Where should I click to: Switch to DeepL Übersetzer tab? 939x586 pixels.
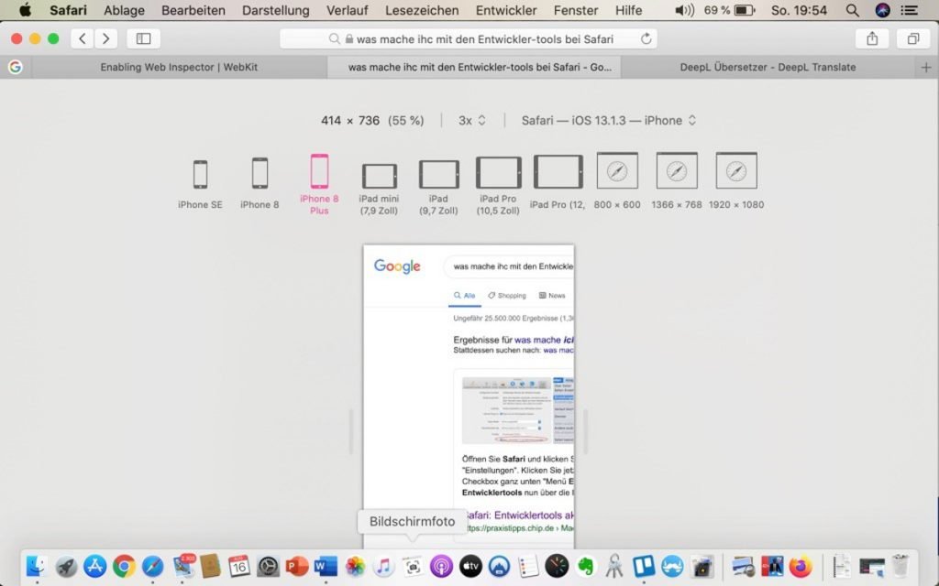(x=768, y=68)
